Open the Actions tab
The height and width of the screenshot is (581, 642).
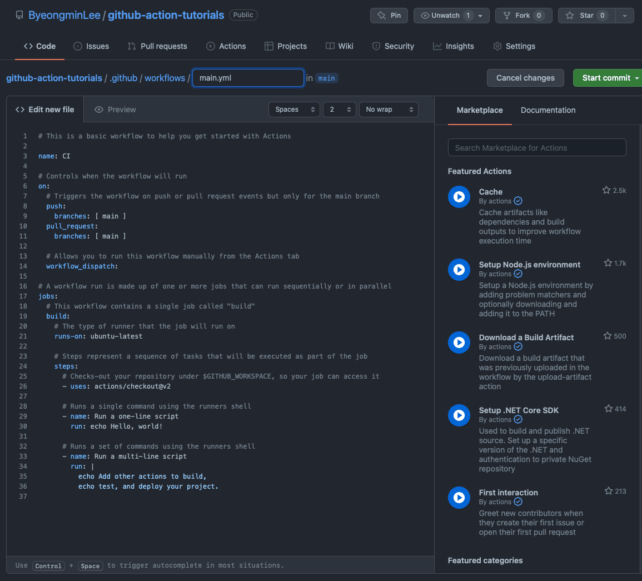226,46
